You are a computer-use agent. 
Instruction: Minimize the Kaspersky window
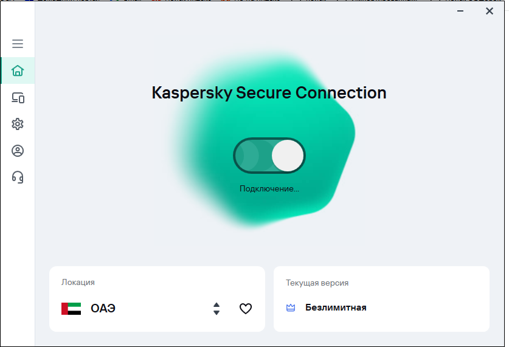pyautogui.click(x=459, y=11)
